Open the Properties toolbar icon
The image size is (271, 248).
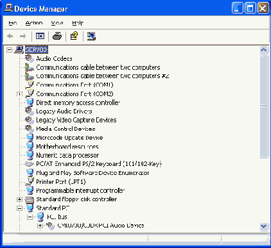74,36
